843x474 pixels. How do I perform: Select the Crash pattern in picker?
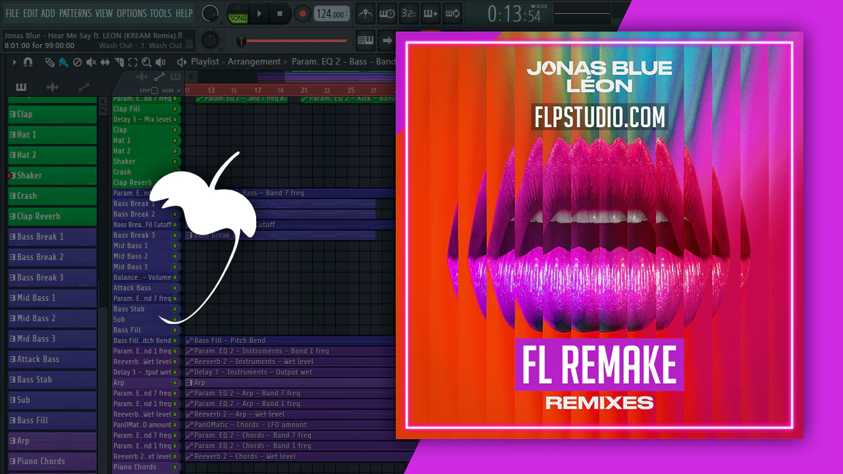[x=52, y=196]
